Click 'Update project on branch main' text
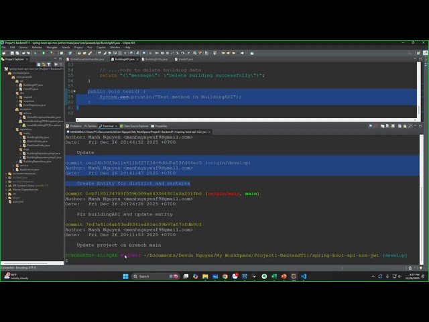The width and height of the screenshot is (429, 322). click(x=119, y=246)
